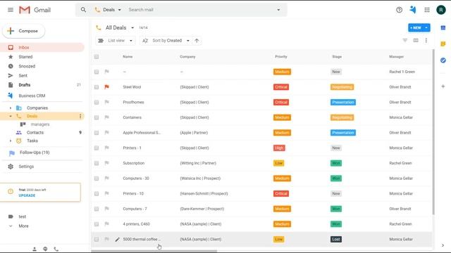Open Google Calendar side panel icon
Image resolution: width=451 pixels, height=253 pixels.
tap(443, 28)
